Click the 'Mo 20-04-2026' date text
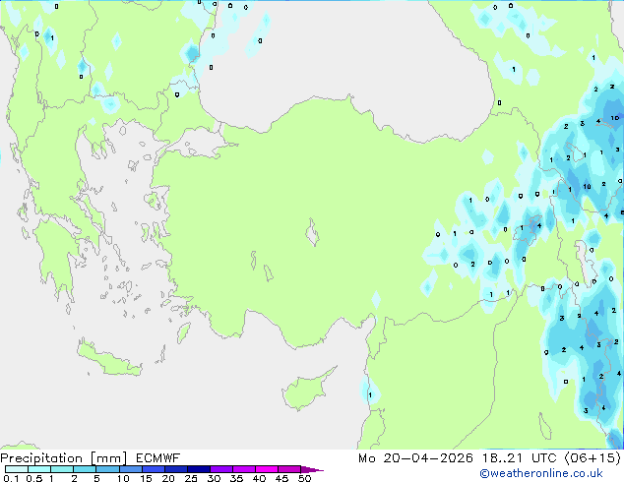Image resolution: width=624 pixels, height=482 pixels. coord(416,458)
